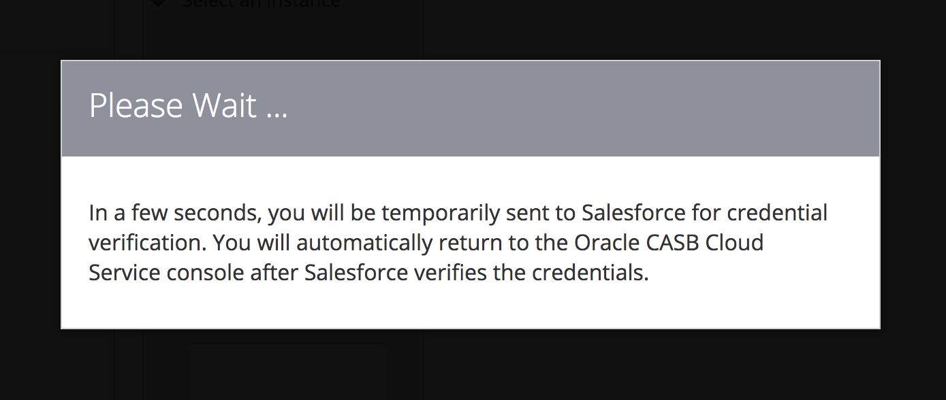Click the 'Please Wait ...' dialog title
Image resolution: width=946 pixels, height=400 pixels.
coord(189,107)
